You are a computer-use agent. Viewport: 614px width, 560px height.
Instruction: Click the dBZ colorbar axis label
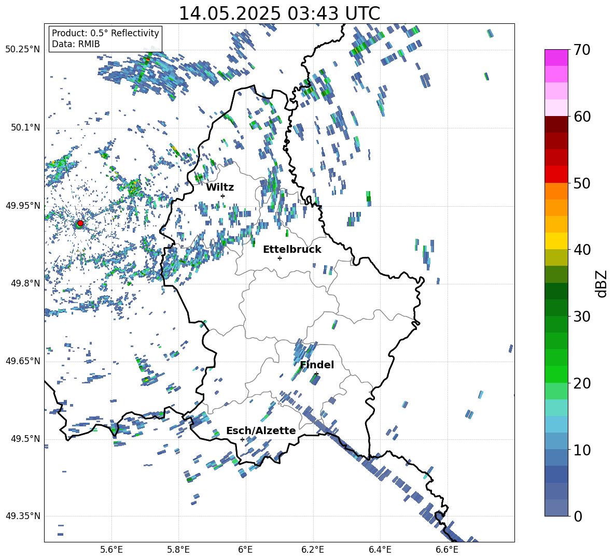tap(602, 283)
